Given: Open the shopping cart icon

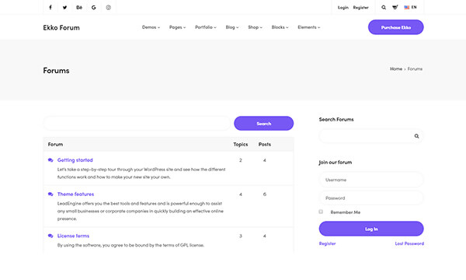Looking at the screenshot, I should pos(395,8).
